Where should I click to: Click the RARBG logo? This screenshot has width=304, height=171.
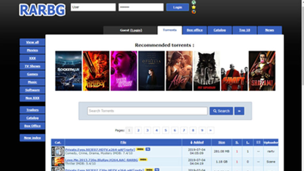tap(42, 10)
